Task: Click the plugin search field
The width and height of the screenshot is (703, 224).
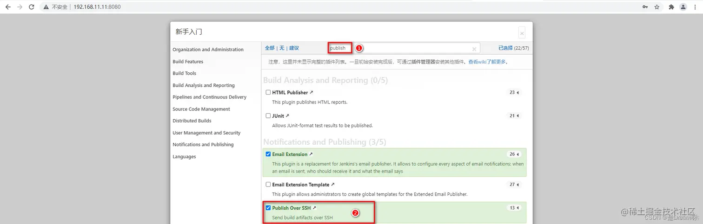Action: 404,48
